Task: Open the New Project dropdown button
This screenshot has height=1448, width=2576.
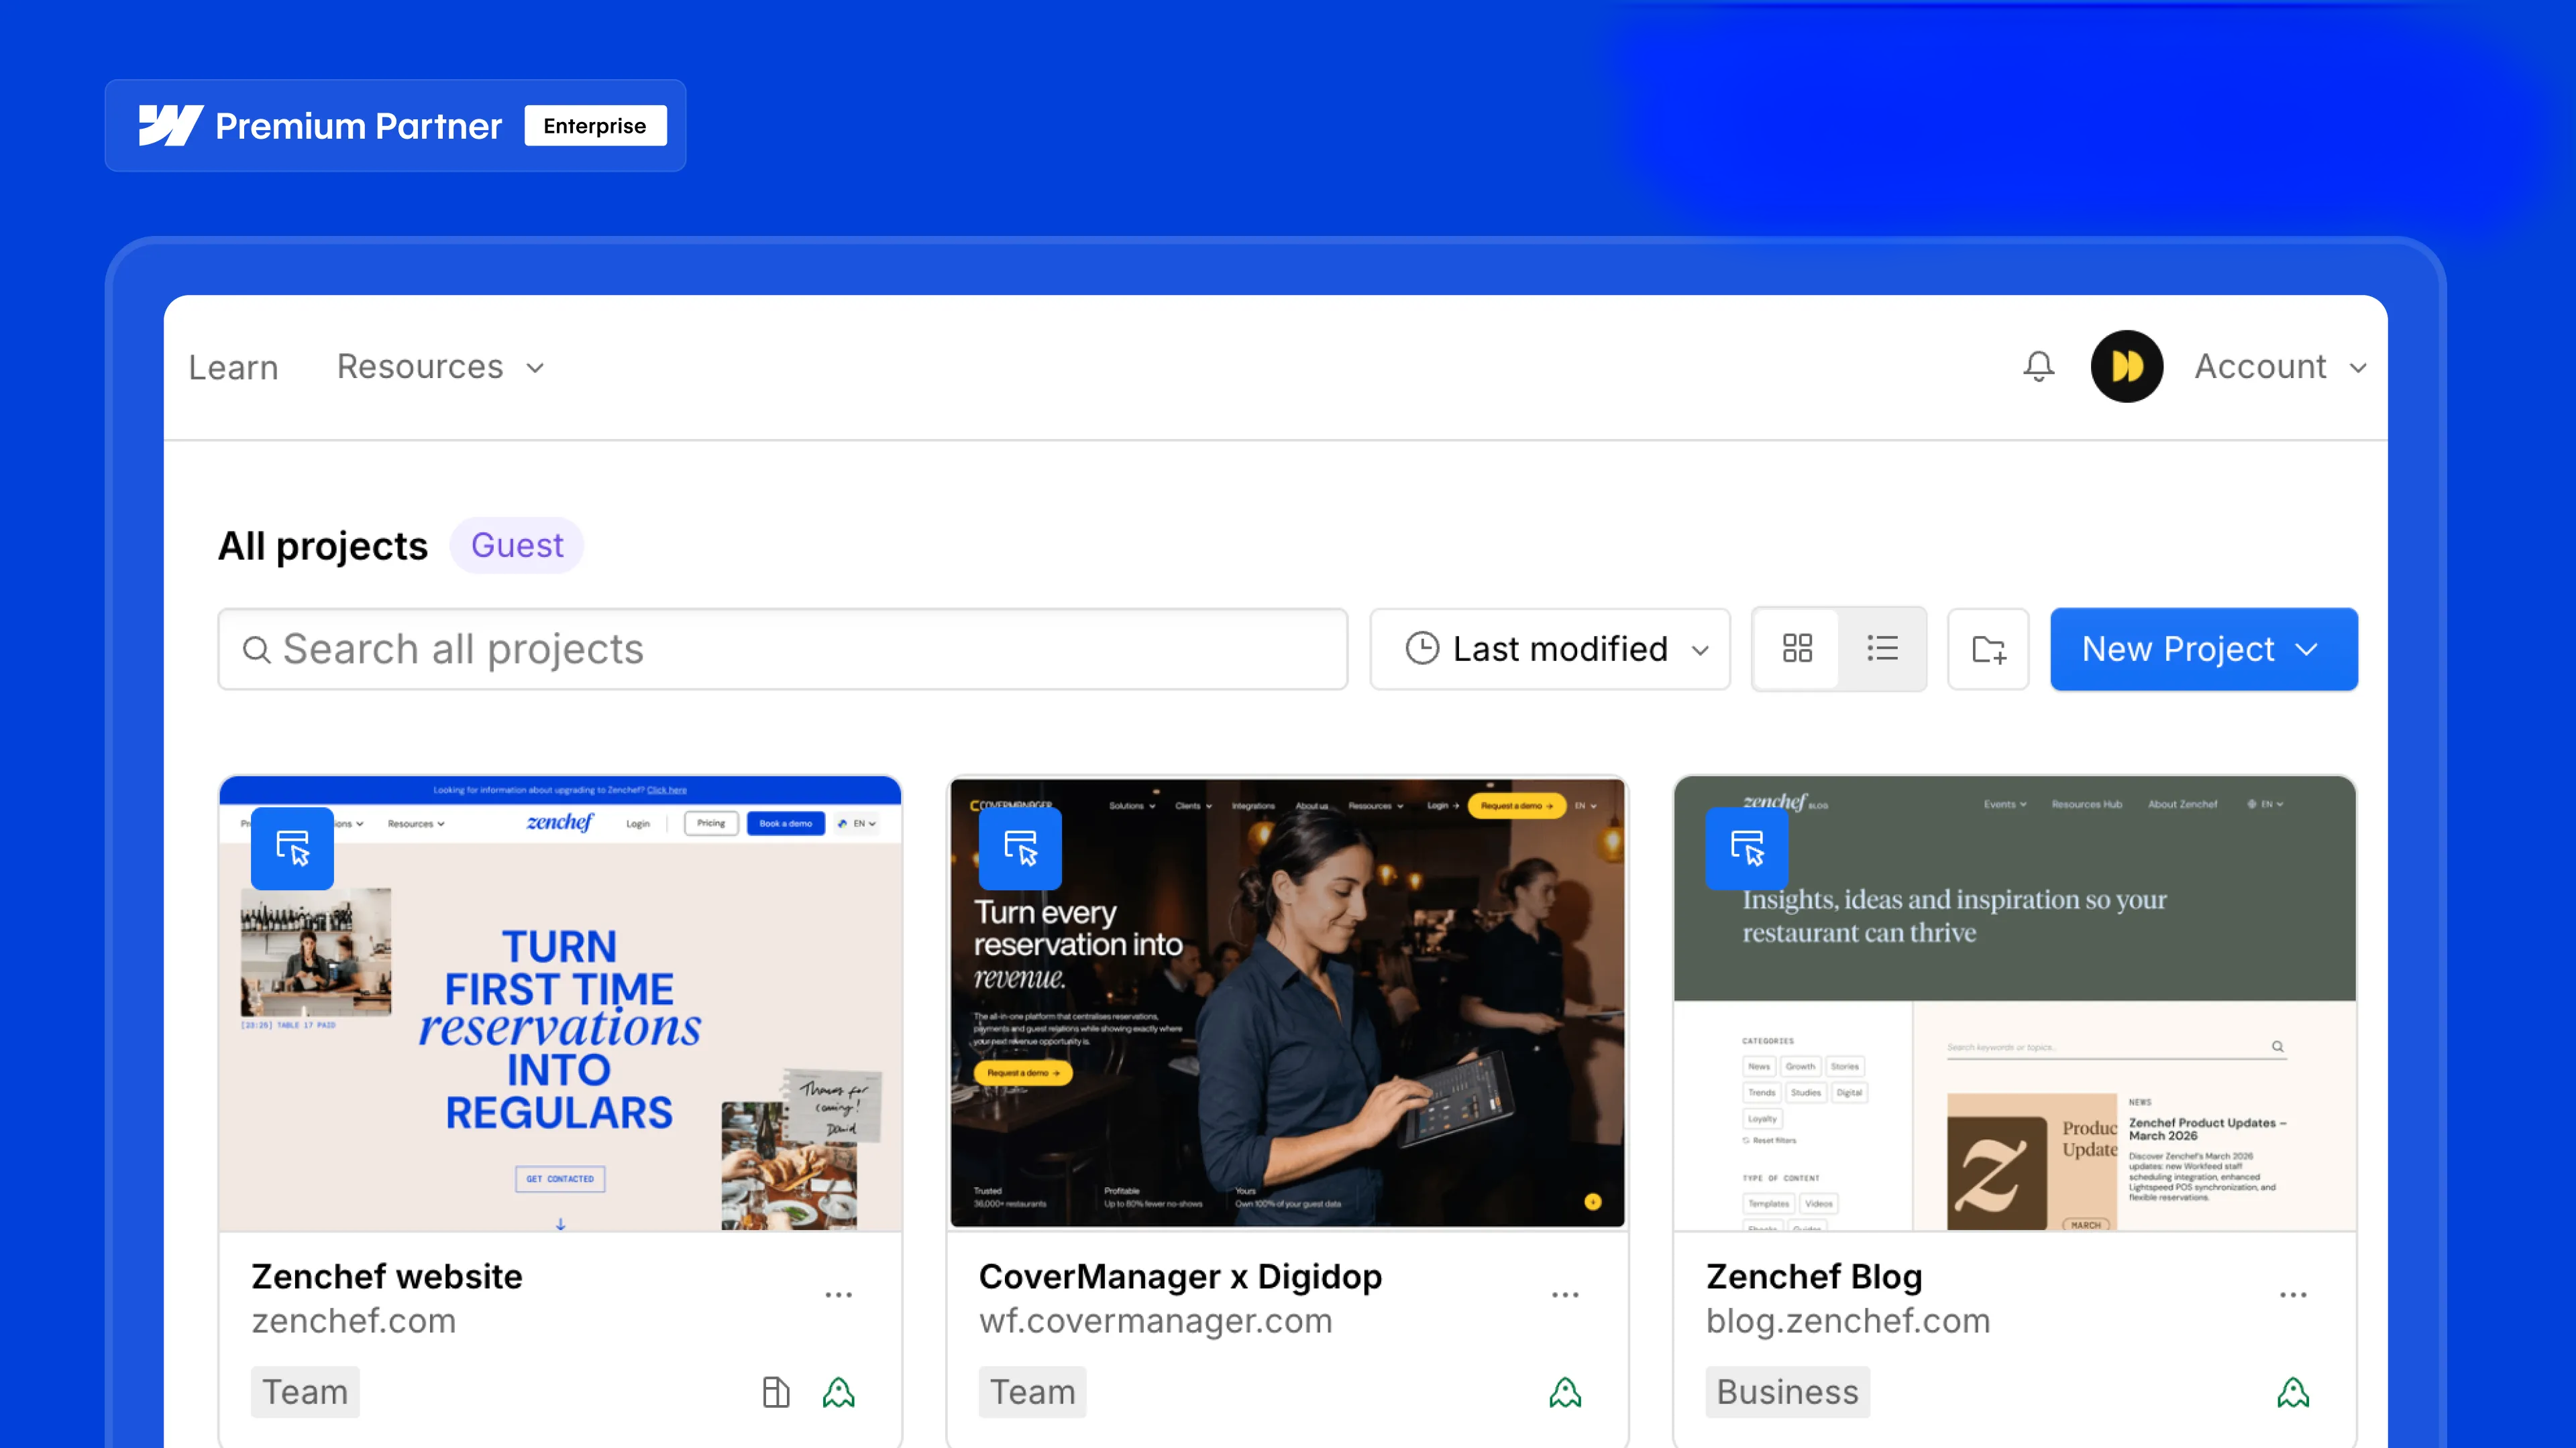Action: (2204, 648)
